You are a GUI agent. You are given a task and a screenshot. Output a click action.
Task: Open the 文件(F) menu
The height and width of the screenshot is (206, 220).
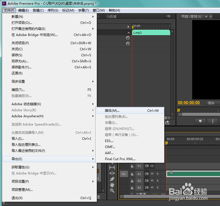point(9,10)
